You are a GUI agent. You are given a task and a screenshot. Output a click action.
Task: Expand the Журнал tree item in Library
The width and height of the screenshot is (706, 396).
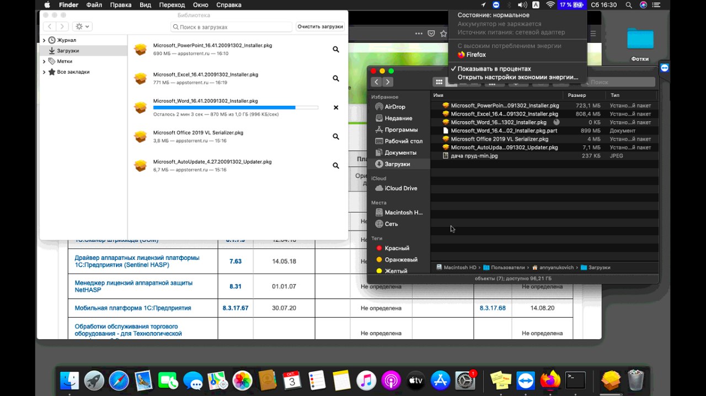pyautogui.click(x=44, y=40)
